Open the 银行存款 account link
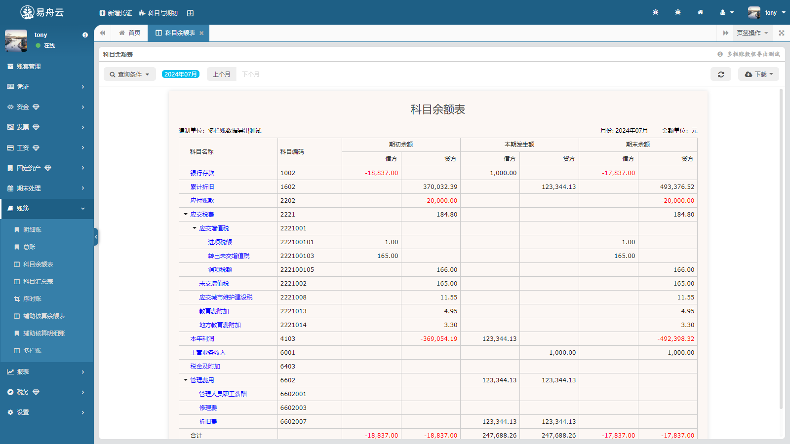The height and width of the screenshot is (444, 790). tap(202, 173)
